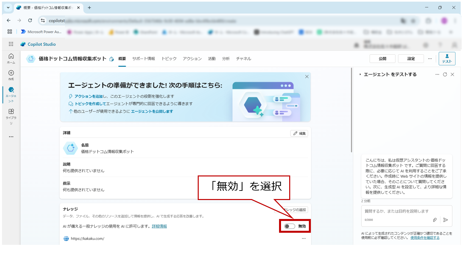Switch to the 概要 tab

[x=122, y=59]
